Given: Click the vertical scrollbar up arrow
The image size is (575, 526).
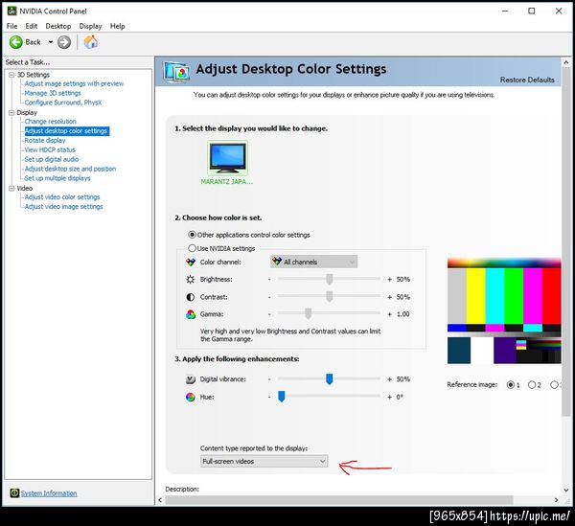Looking at the screenshot, I should (565, 62).
